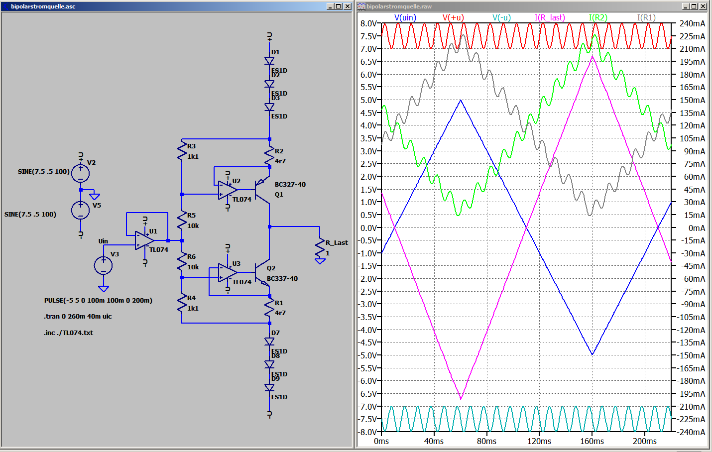Click the V(uin) trace label

405,17
